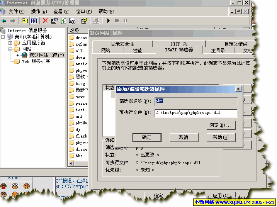Expand the 应用程序池 tree node
Screen dimensions: 277x207
point(10,43)
